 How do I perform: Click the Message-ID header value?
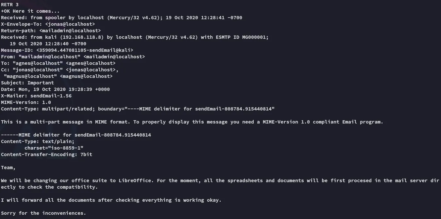click(x=85, y=50)
